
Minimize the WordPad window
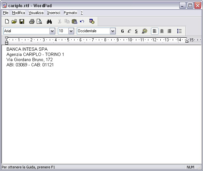[183, 6]
